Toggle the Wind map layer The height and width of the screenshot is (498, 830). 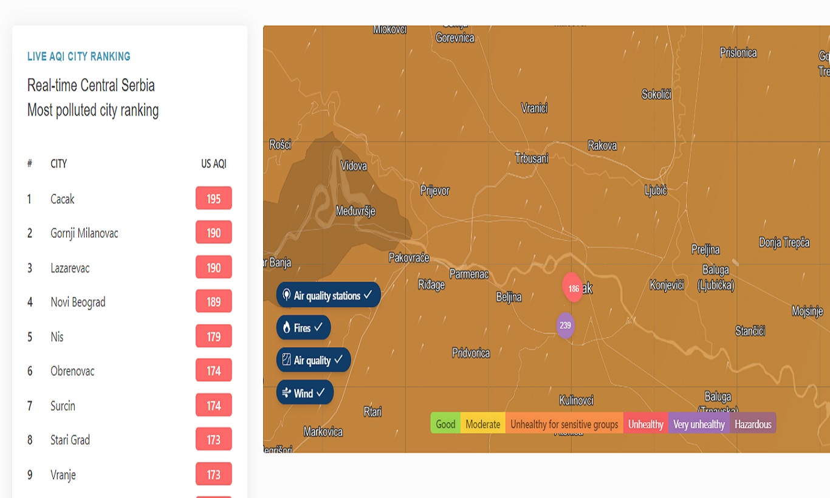pos(305,393)
